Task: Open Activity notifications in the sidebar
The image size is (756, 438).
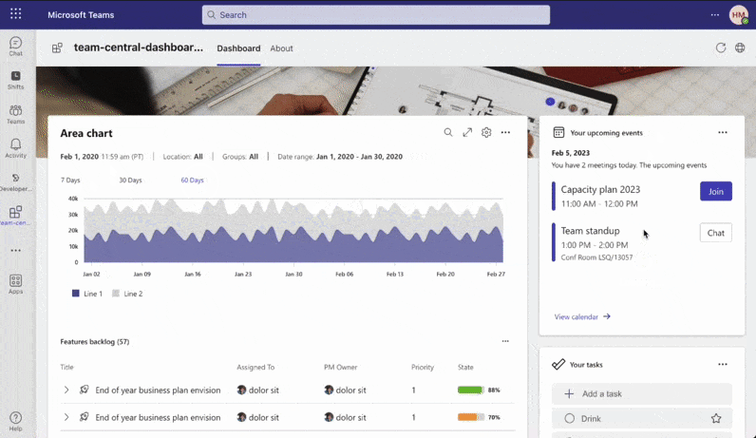Action: coord(15,148)
